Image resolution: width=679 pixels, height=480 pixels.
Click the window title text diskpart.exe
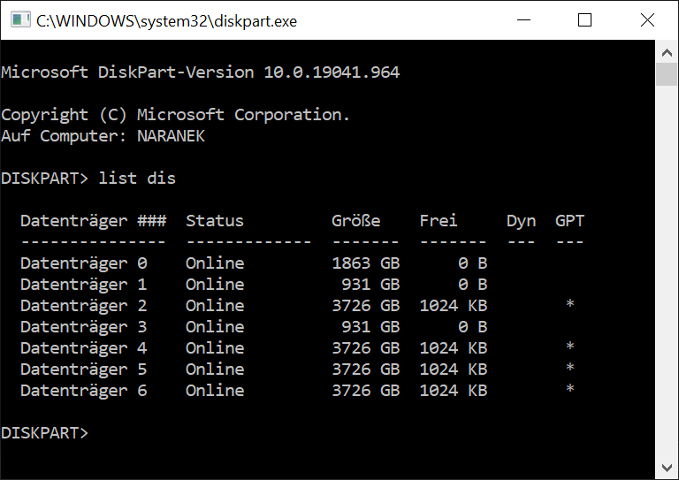pos(167,21)
